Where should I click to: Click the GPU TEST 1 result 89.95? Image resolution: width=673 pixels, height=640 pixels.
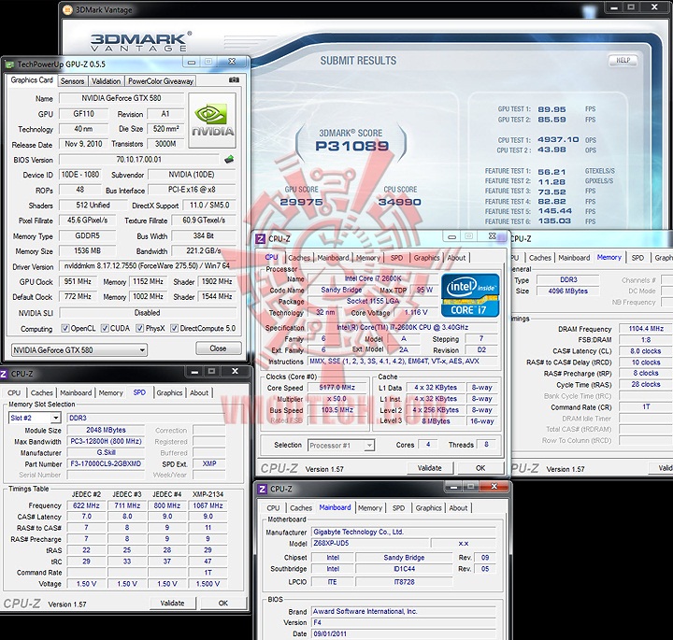point(552,109)
